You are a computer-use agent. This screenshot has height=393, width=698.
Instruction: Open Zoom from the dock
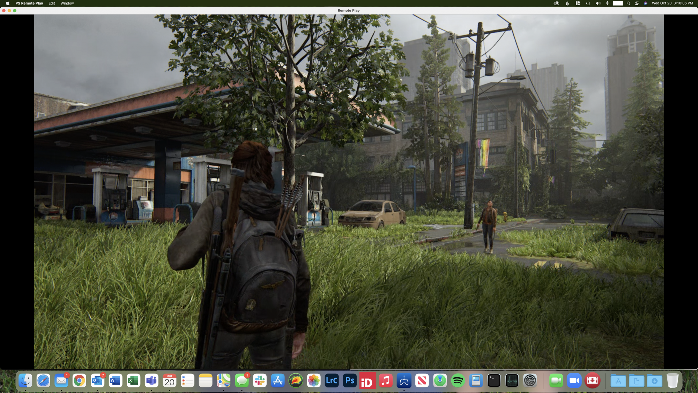point(574,381)
